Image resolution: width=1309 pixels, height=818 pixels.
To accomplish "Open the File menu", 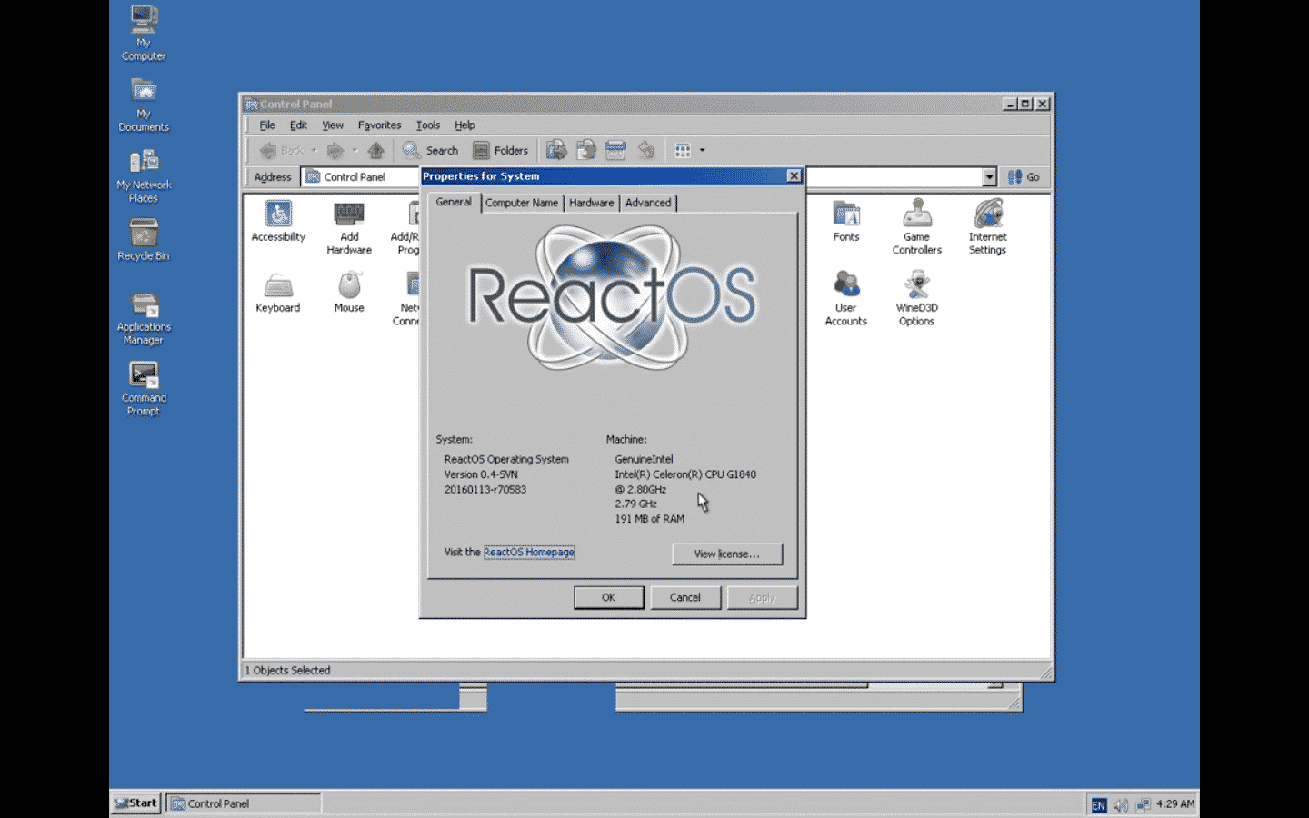I will (267, 125).
